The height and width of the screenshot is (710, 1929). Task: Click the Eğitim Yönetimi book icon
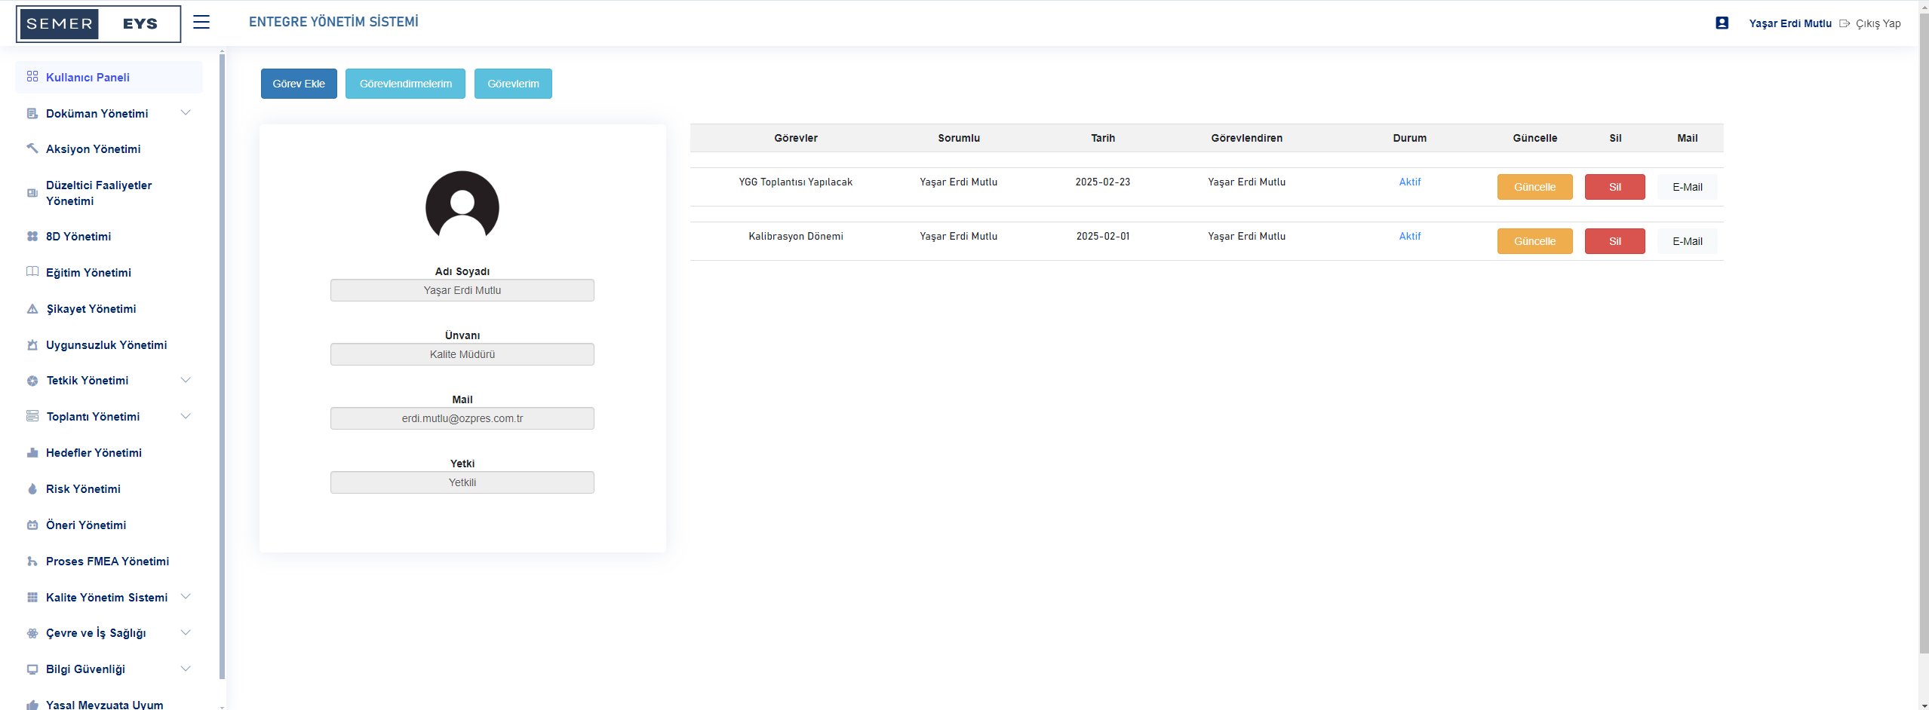point(32,272)
